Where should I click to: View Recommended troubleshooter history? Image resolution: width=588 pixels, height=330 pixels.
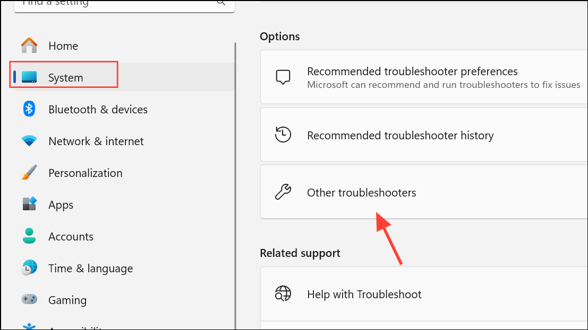pyautogui.click(x=400, y=136)
